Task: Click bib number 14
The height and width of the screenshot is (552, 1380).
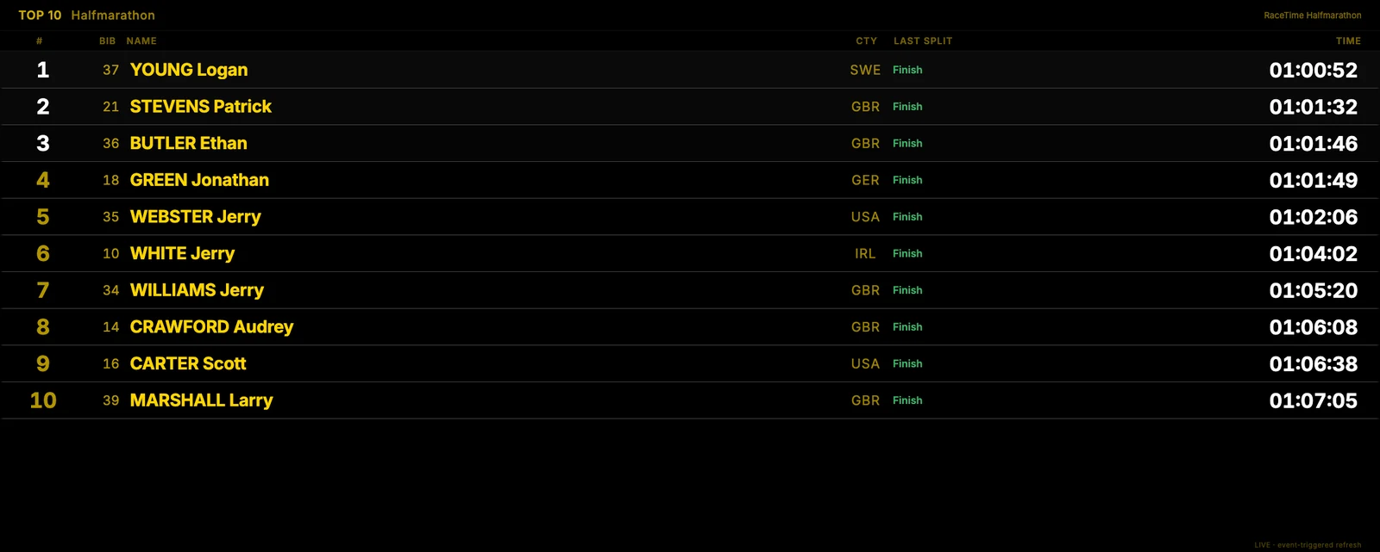Action: [x=110, y=327]
